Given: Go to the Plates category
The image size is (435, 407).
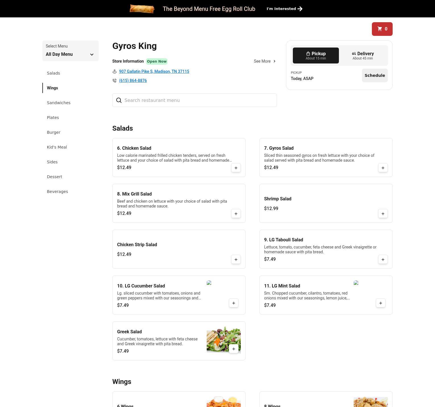Looking at the screenshot, I should (x=53, y=118).
